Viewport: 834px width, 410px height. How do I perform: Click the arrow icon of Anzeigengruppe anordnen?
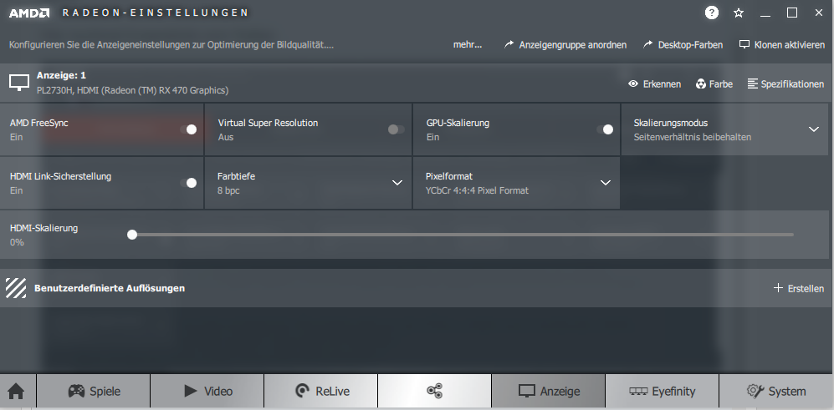(x=509, y=44)
